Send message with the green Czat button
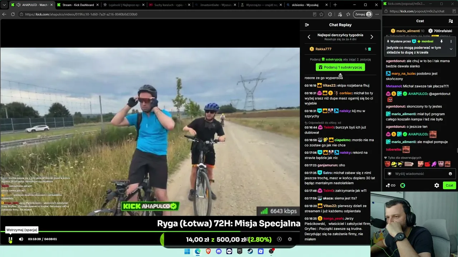The height and width of the screenshot is (257, 458). (449, 185)
